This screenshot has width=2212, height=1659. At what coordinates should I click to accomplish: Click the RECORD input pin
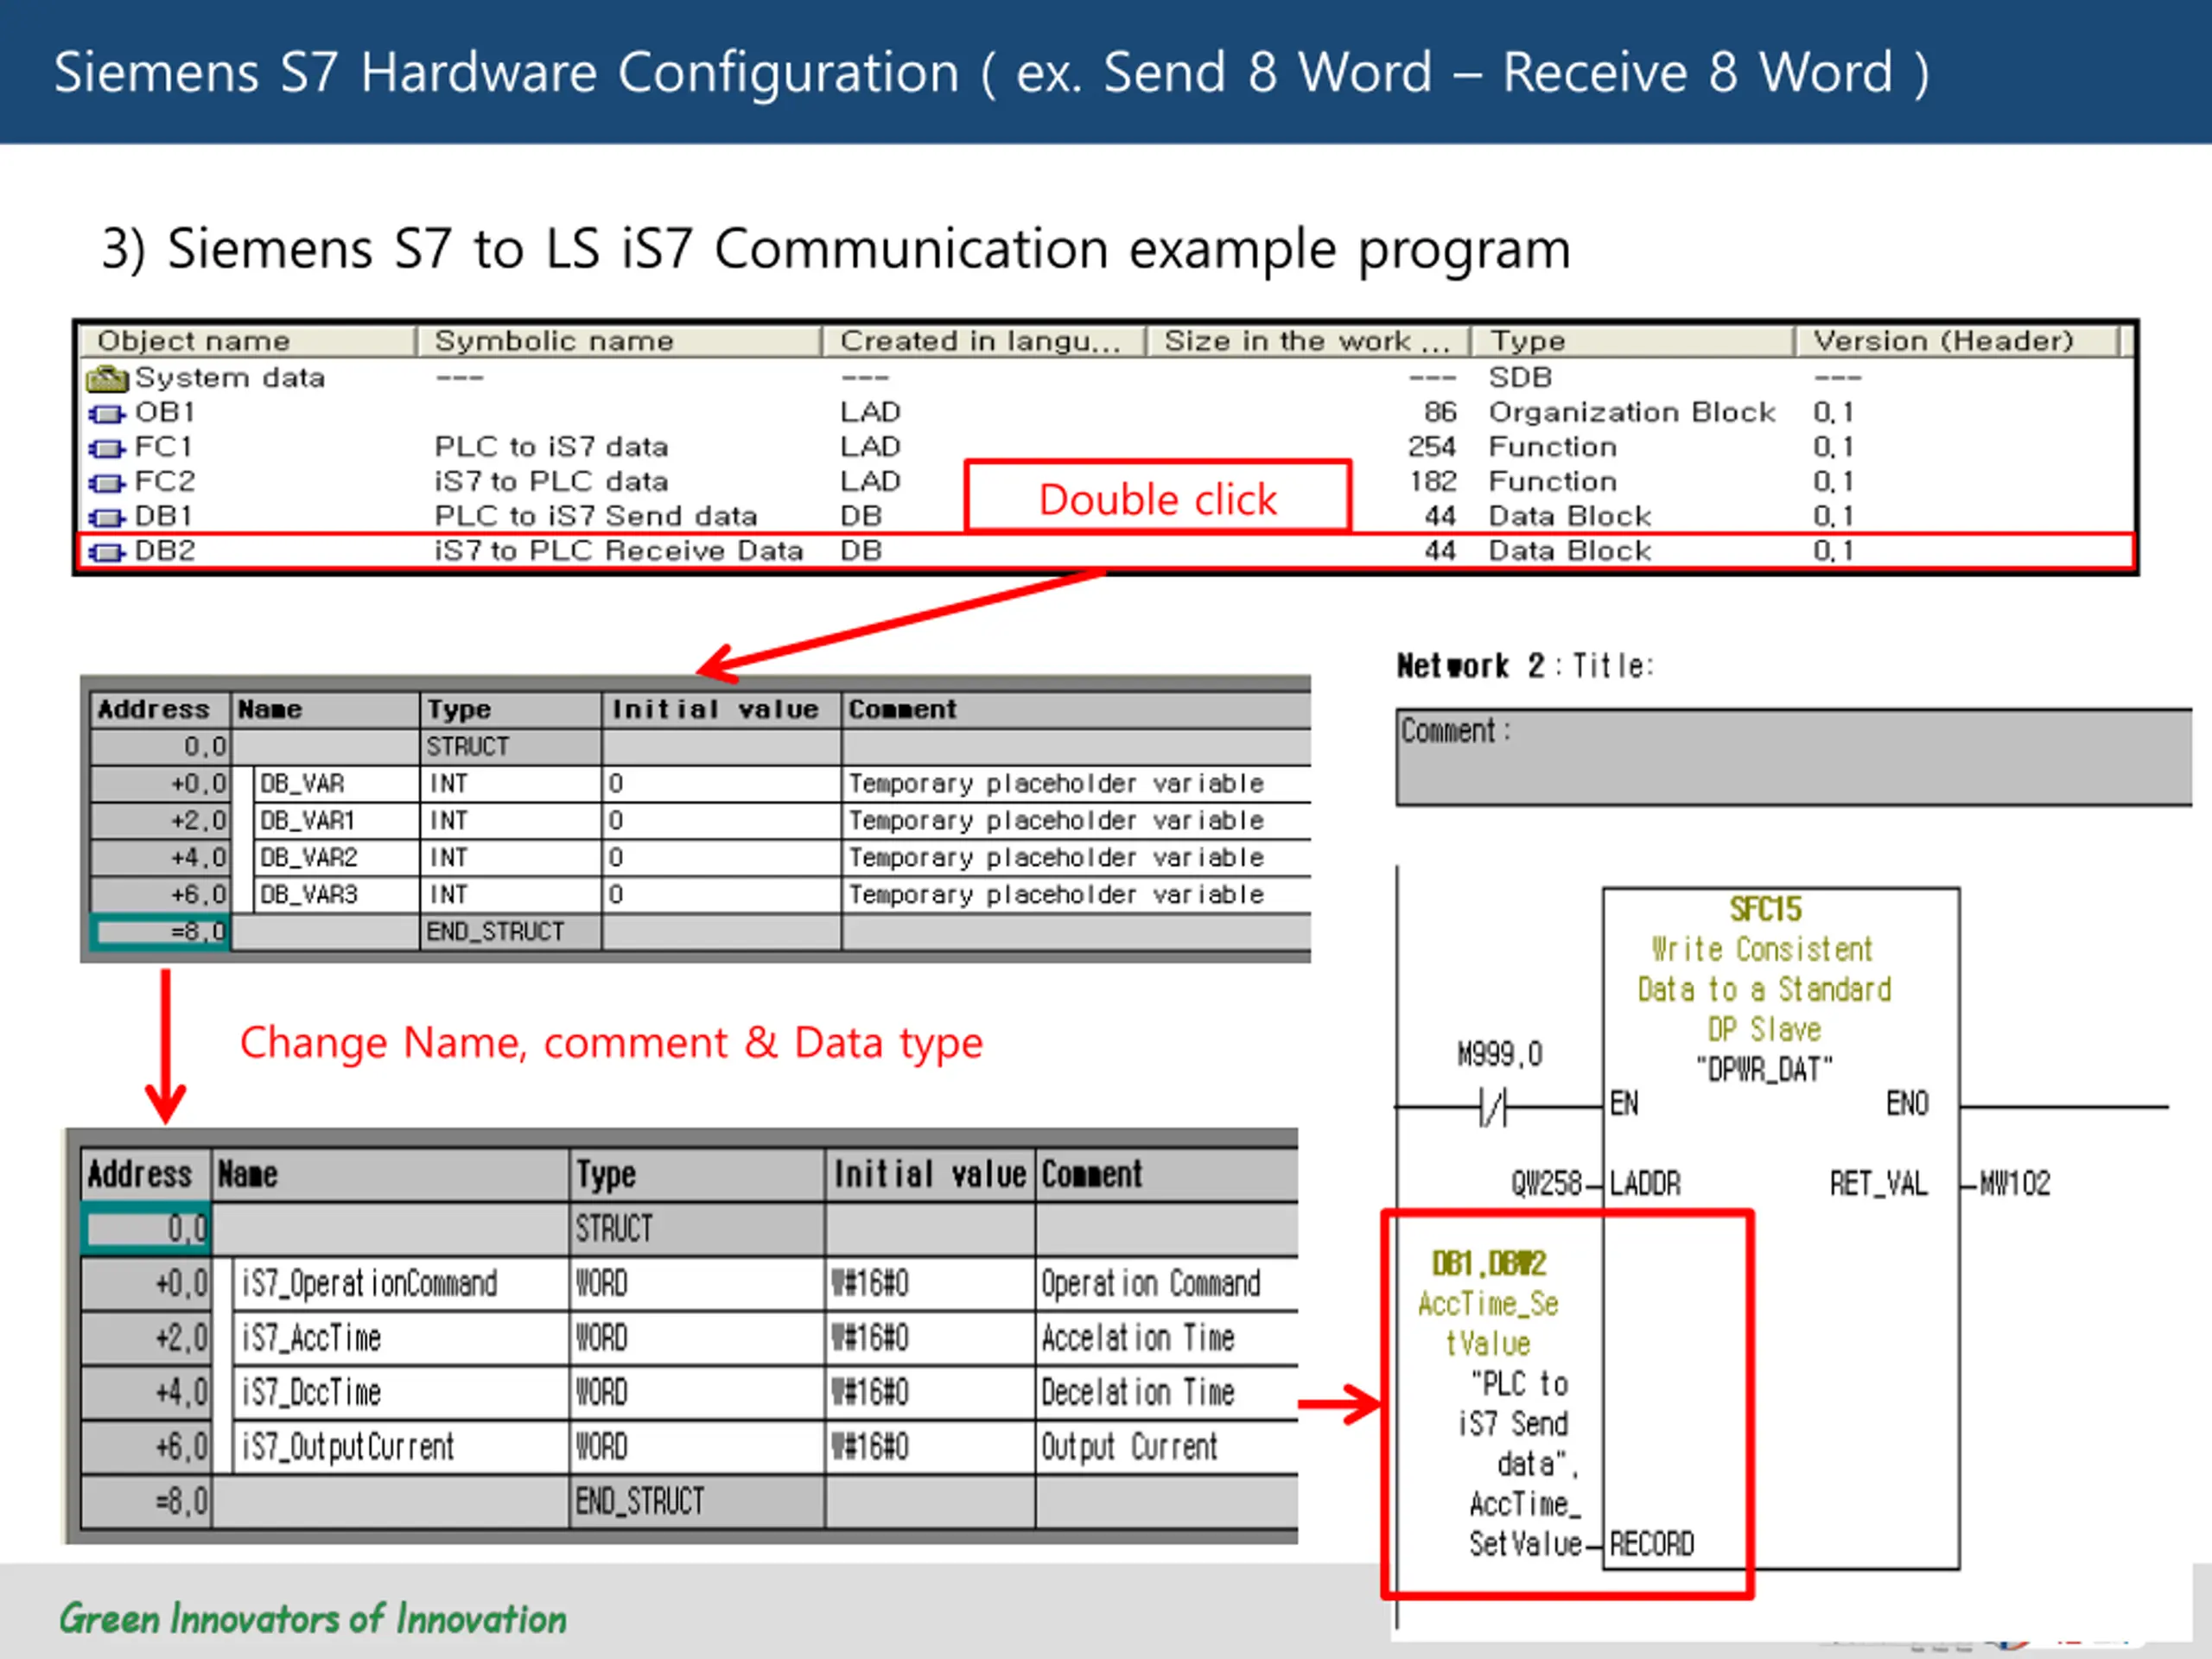[1652, 1545]
